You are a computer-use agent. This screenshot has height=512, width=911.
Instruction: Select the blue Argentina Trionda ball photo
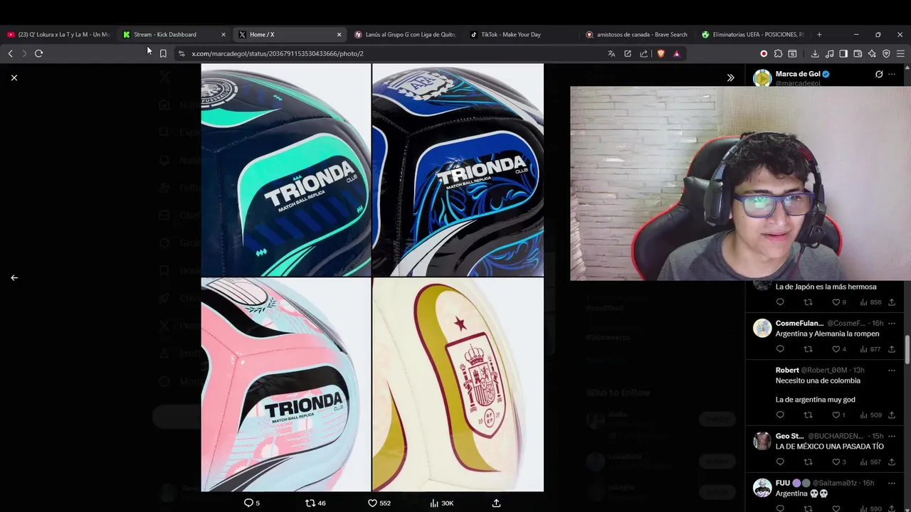click(458, 170)
